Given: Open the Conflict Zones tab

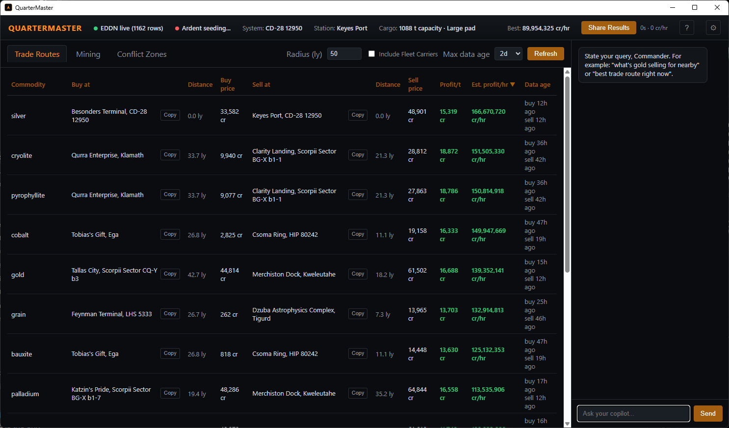Looking at the screenshot, I should click(x=142, y=54).
